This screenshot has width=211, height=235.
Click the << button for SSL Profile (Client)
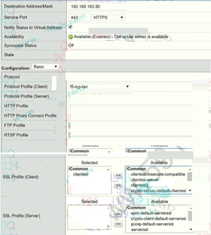click(118, 175)
